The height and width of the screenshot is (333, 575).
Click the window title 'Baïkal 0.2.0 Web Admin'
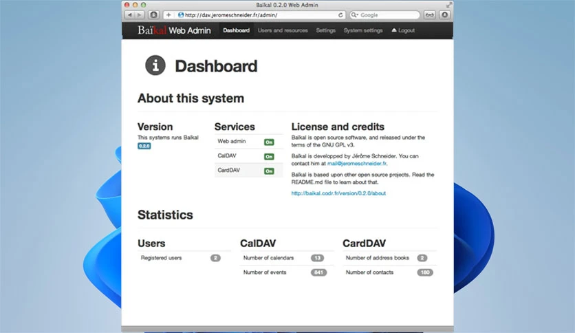point(287,5)
